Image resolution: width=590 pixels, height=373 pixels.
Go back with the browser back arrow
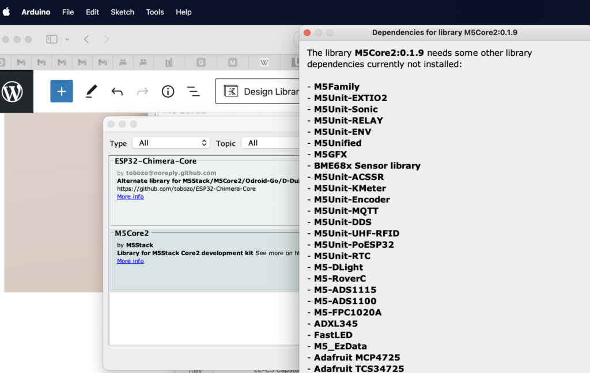click(86, 40)
